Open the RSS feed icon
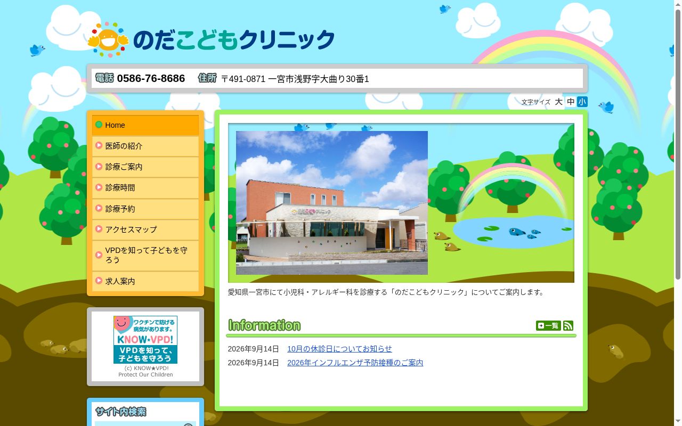The width and height of the screenshot is (682, 426). point(568,325)
